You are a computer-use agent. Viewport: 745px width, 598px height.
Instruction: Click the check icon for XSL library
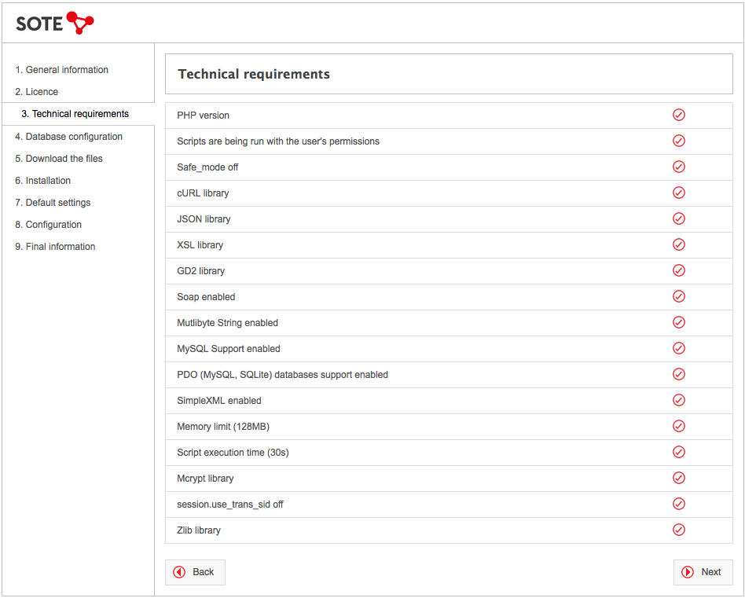click(x=678, y=244)
